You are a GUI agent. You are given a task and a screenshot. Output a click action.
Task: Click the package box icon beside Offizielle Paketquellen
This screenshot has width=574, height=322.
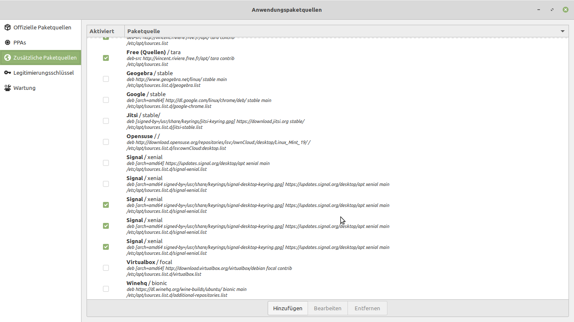[8, 27]
